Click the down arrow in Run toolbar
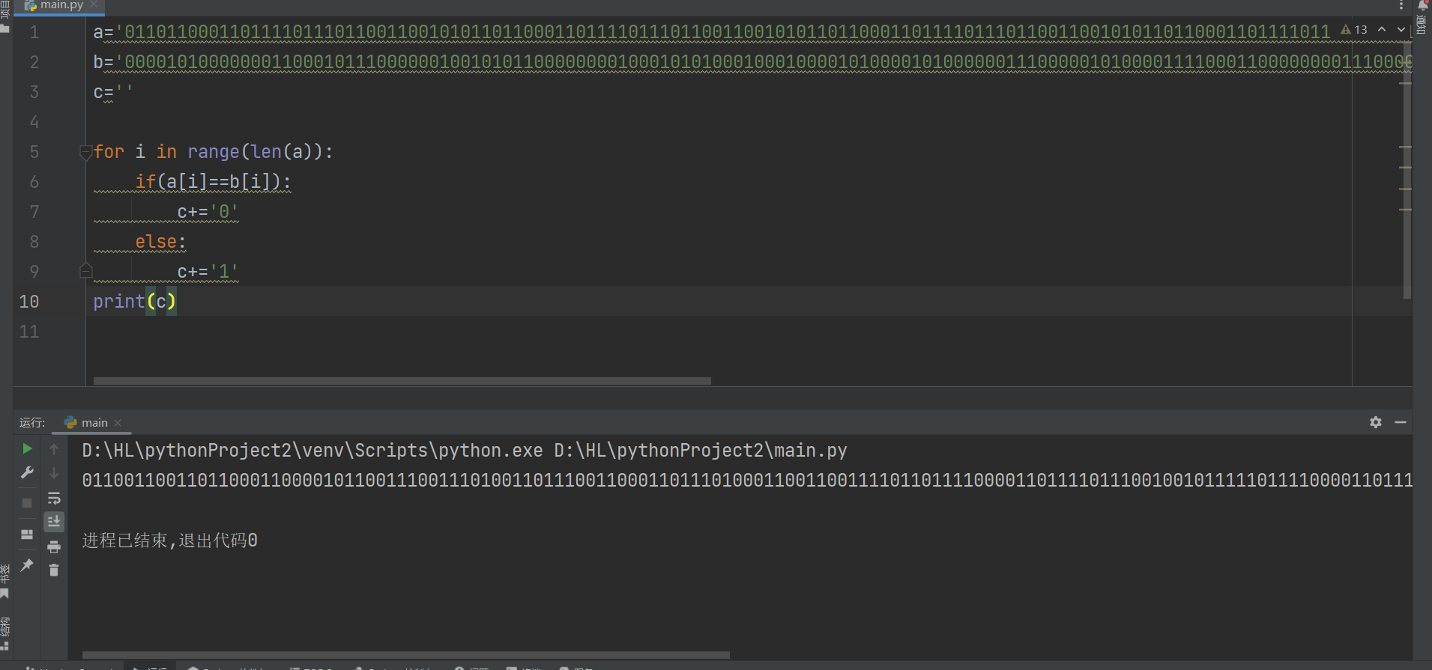1432x670 pixels. [54, 473]
